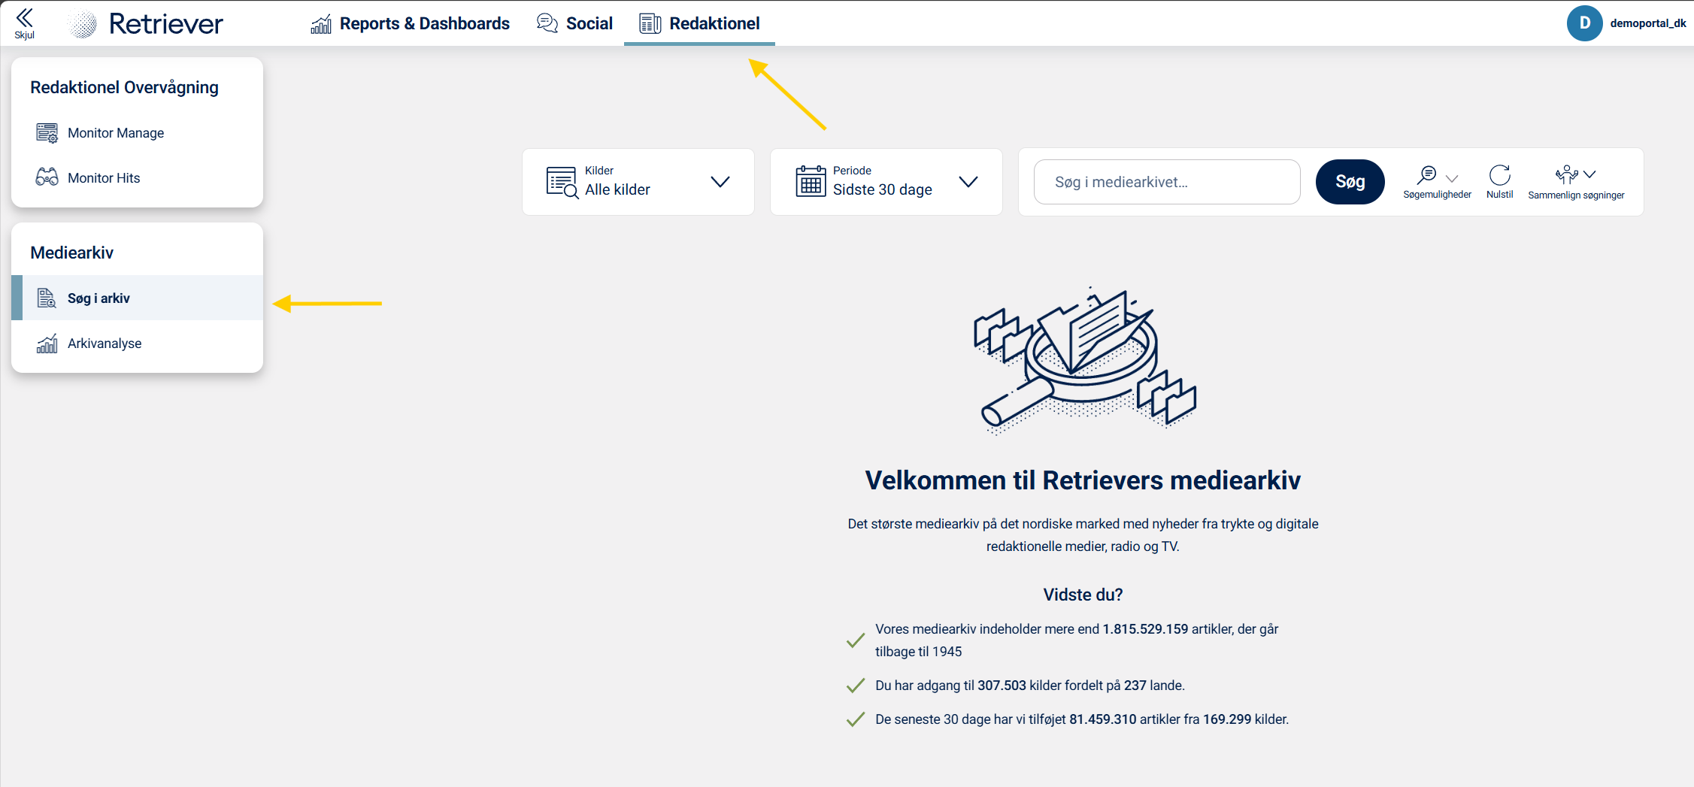Click the demoportal_dk user avatar

point(1584,23)
